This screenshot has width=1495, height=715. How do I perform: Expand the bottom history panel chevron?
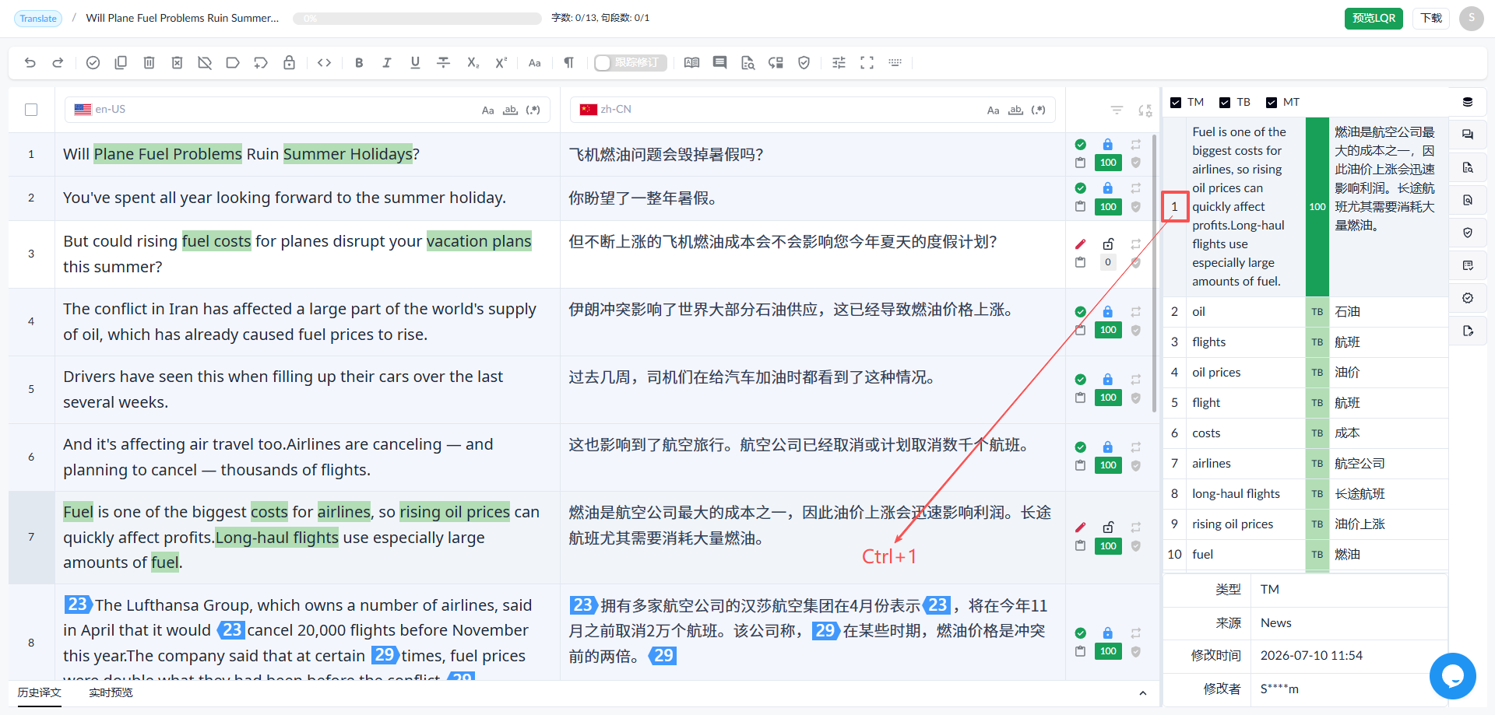coord(1142,693)
